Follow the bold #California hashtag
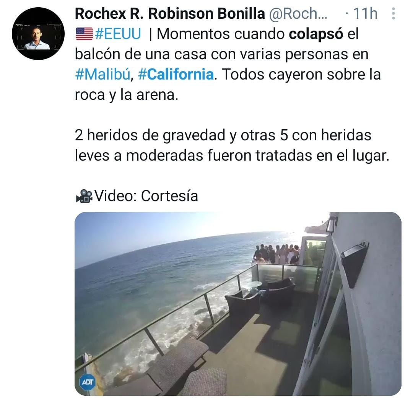 [176, 75]
